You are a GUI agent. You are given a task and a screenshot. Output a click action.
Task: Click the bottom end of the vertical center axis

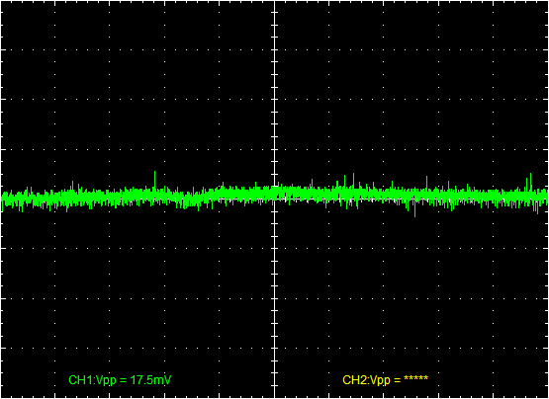[x=275, y=397]
